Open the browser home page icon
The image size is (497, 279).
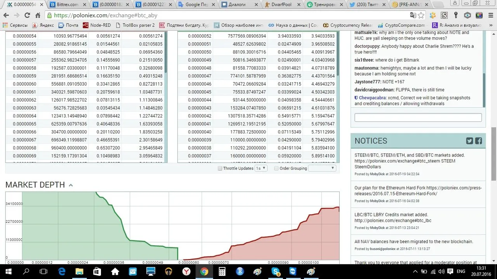pos(38,15)
